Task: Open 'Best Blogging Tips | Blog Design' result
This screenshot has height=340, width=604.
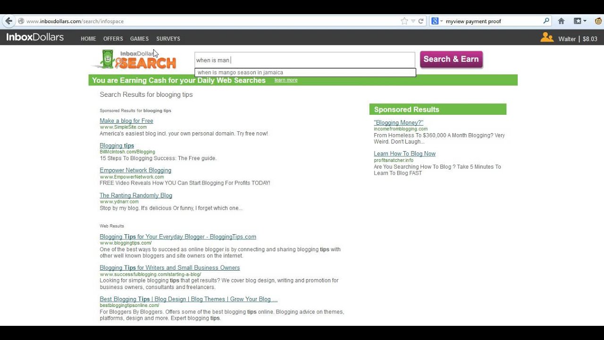Action: pos(189,299)
